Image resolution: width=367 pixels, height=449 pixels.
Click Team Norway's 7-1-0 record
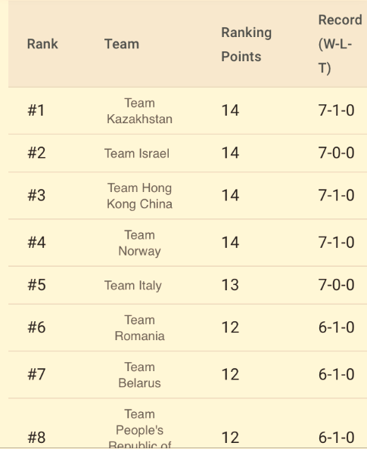[336, 242]
